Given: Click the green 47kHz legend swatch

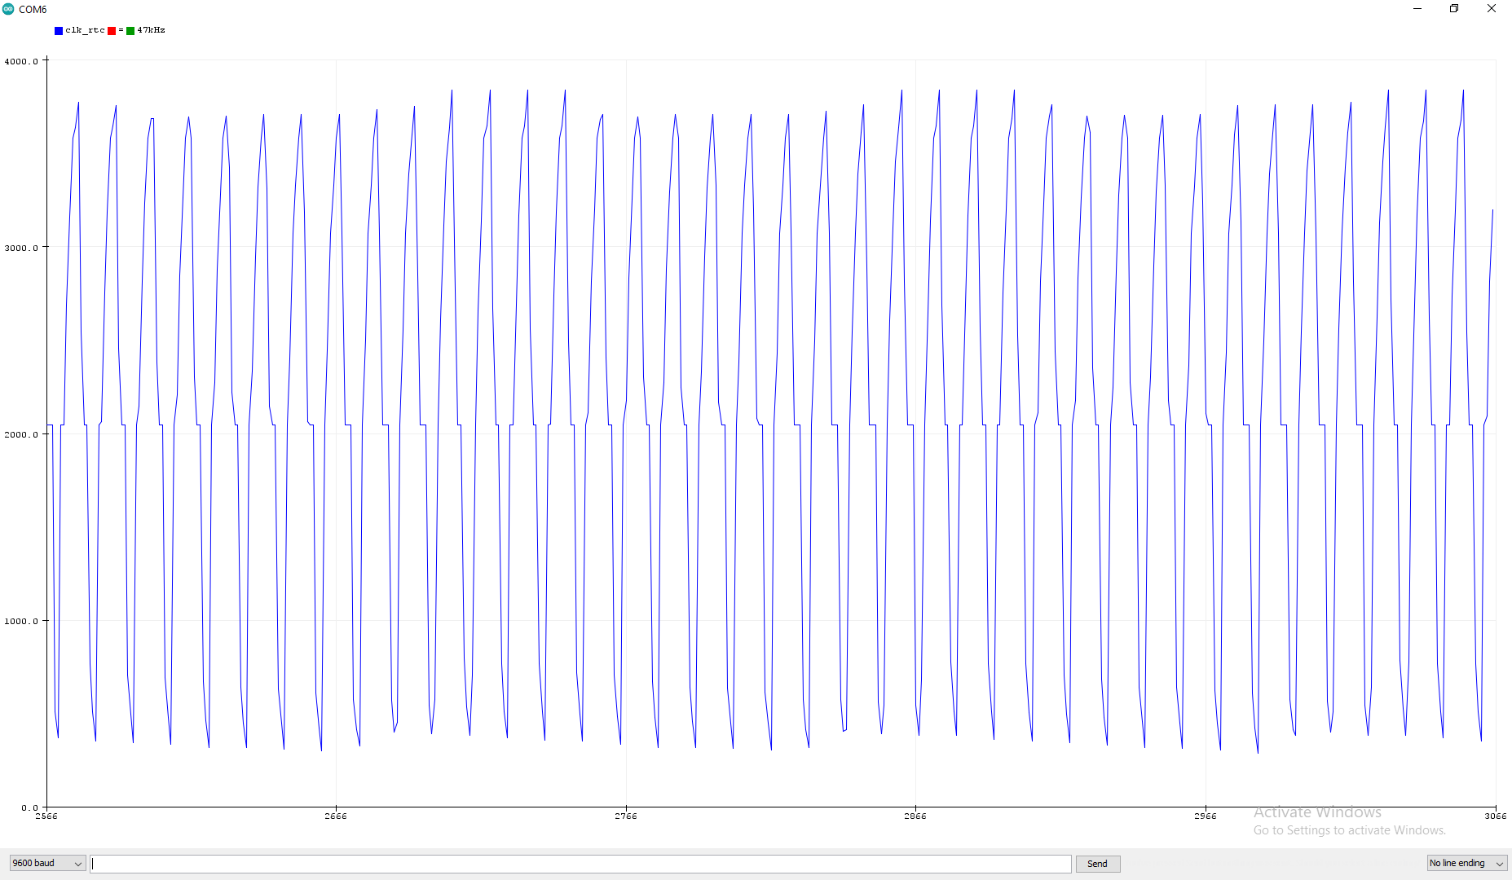Looking at the screenshot, I should tap(130, 31).
